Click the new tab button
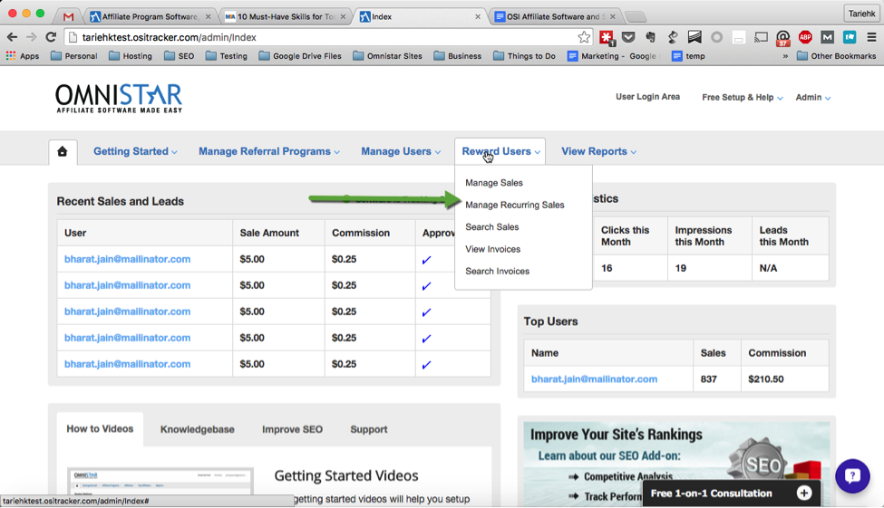The image size is (884, 508). tap(636, 16)
